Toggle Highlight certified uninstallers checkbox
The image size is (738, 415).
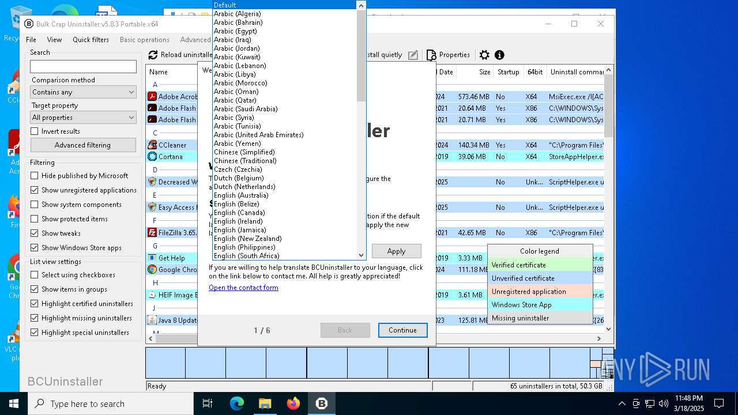[35, 304]
